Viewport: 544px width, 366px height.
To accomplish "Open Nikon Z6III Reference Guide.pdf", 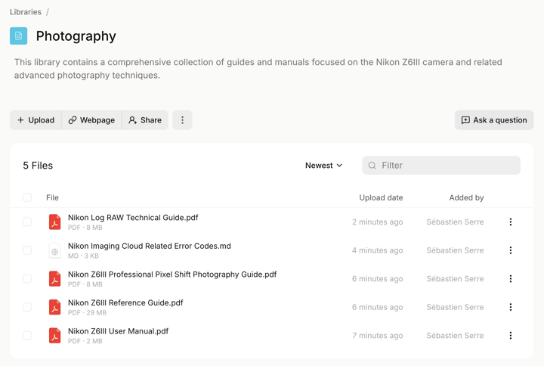I will click(x=125, y=303).
